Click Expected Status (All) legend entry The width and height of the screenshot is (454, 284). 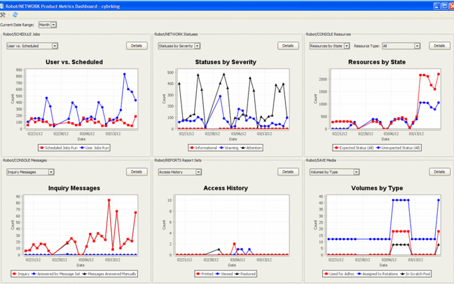click(x=354, y=148)
